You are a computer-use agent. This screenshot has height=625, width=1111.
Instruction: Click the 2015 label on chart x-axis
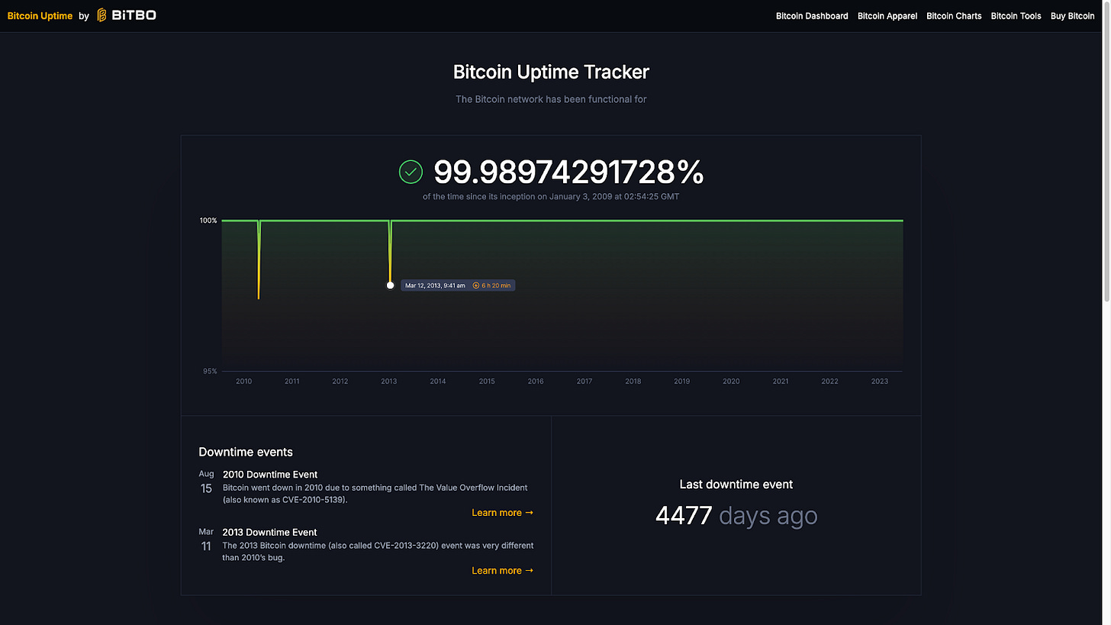coord(487,381)
